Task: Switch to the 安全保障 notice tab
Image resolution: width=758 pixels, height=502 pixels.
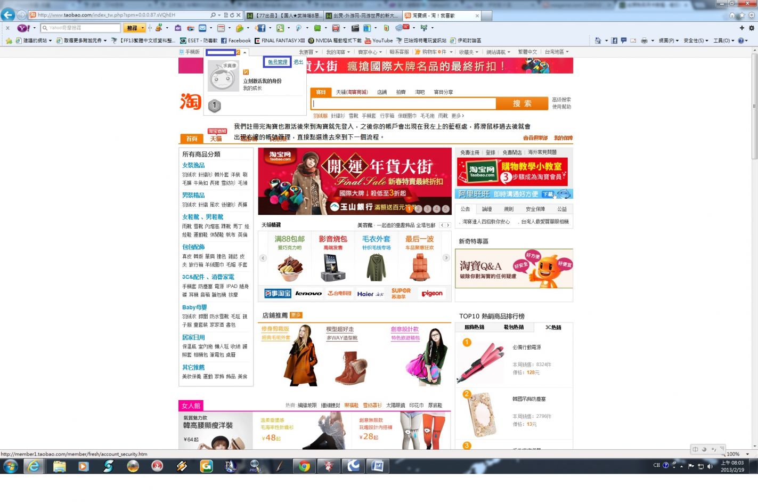Action: pyautogui.click(x=535, y=209)
